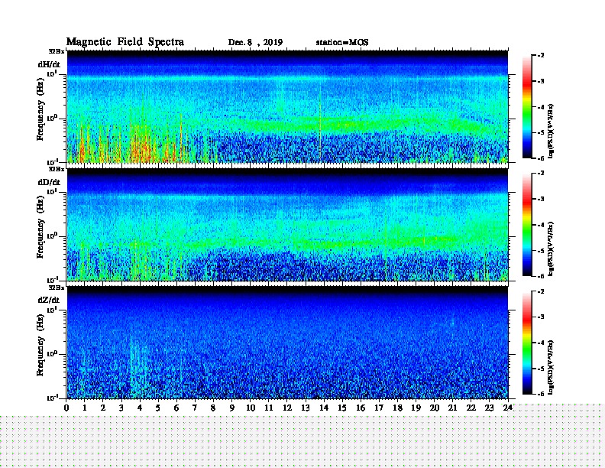605x468 pixels.
Task: Click the '-3' value on the dZ/dt color bar
Action: pyautogui.click(x=541, y=317)
